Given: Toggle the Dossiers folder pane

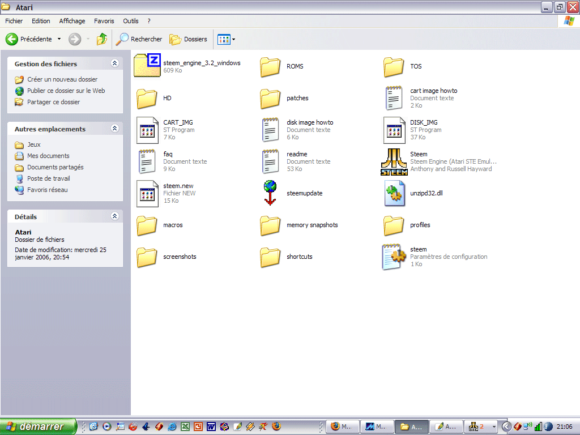Looking at the screenshot, I should (188, 39).
